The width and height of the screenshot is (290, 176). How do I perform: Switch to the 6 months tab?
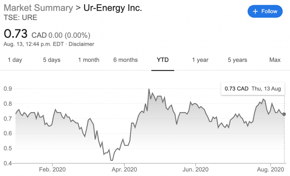[125, 60]
